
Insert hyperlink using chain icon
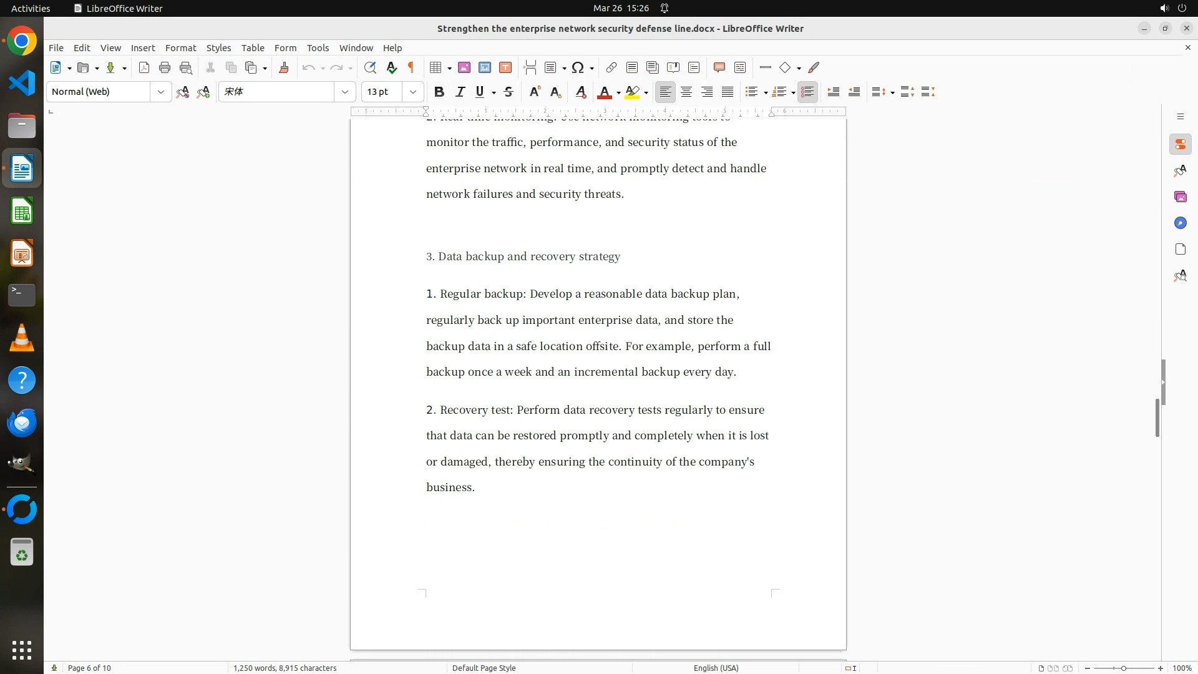(611, 68)
